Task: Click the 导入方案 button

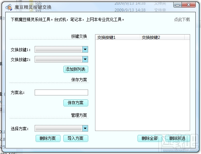Action: coord(76,138)
